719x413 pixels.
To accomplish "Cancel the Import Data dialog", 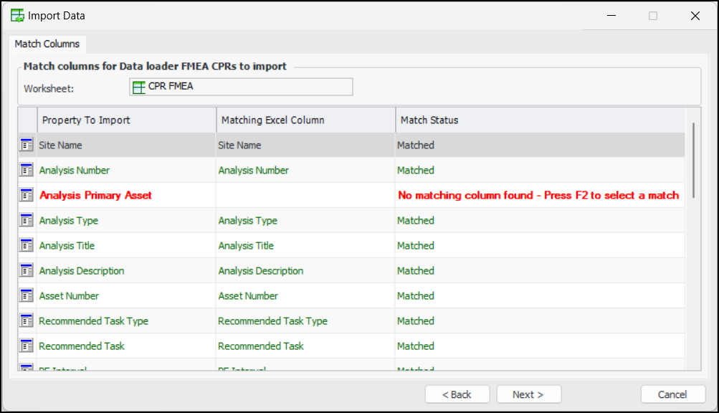I will click(672, 394).
